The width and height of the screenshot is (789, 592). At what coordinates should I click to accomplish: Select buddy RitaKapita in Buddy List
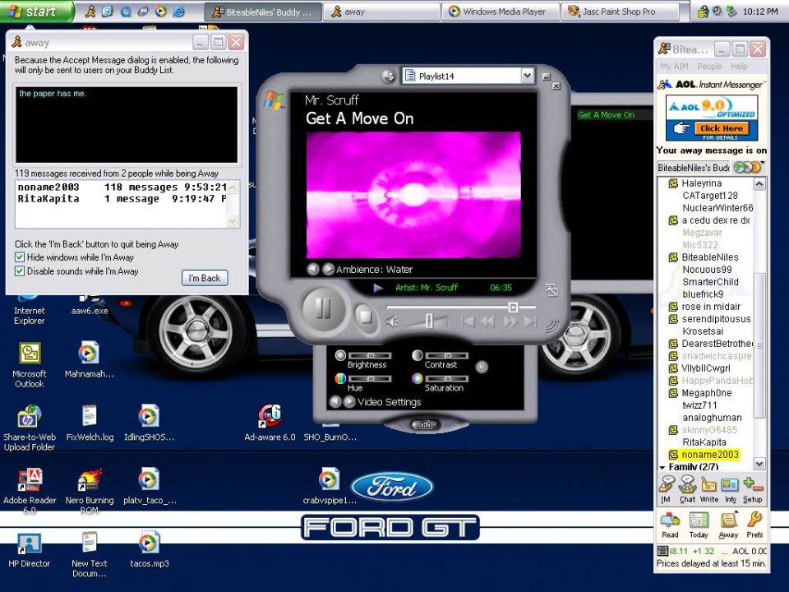(704, 442)
